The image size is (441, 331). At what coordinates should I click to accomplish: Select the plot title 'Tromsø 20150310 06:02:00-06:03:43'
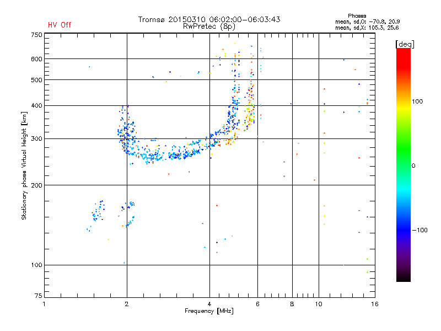pos(209,19)
